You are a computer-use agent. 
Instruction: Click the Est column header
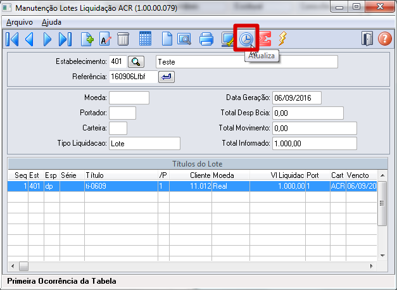click(36, 175)
